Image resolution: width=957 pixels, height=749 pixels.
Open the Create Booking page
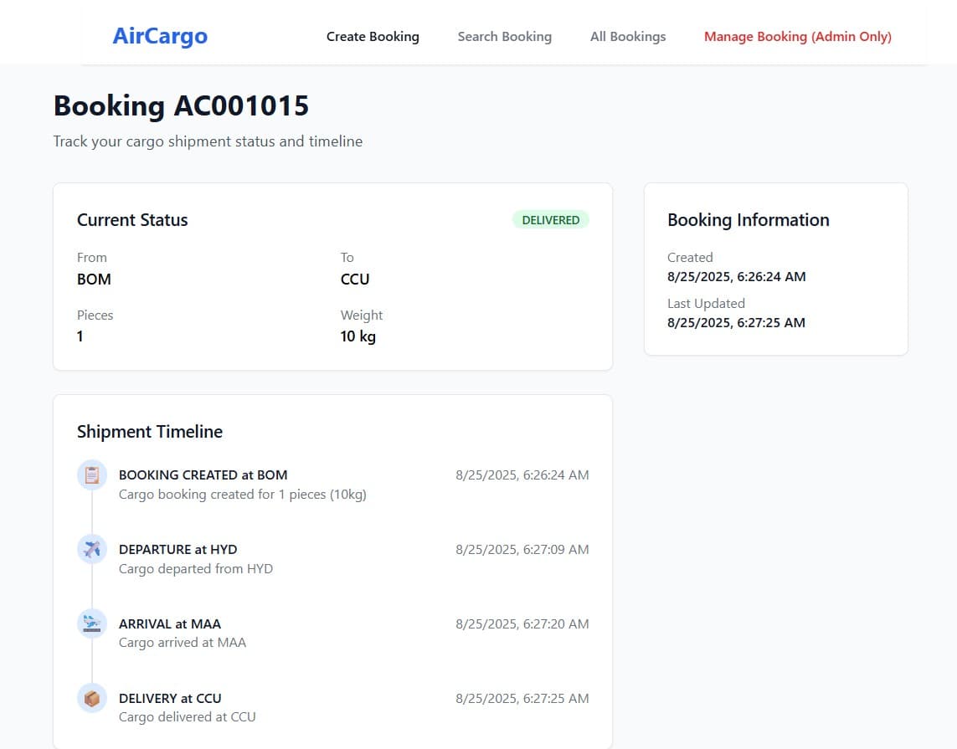tap(373, 37)
